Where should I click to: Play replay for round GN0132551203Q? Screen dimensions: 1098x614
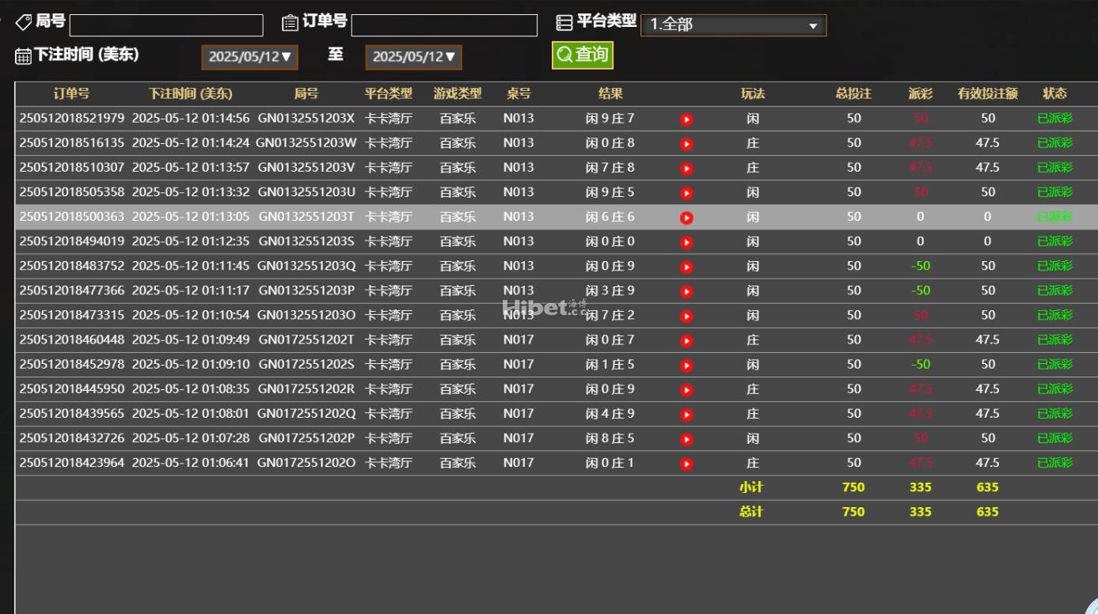tap(686, 267)
